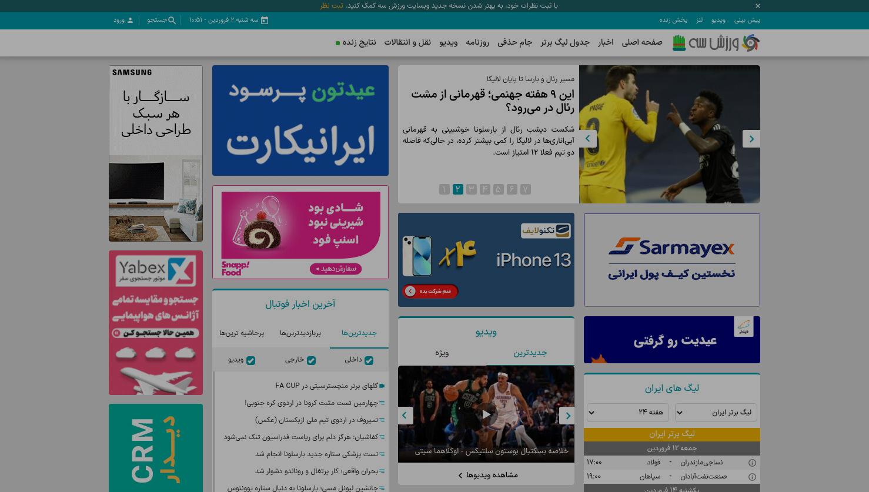Toggle the خارجی news filter checkbox
The image size is (869, 492).
[311, 360]
